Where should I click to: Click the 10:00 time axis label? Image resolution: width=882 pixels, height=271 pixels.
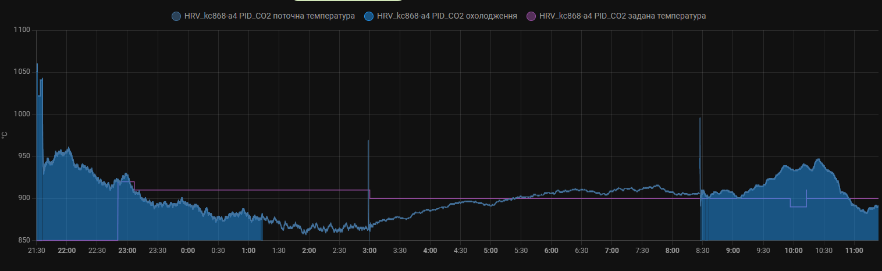[x=794, y=251]
